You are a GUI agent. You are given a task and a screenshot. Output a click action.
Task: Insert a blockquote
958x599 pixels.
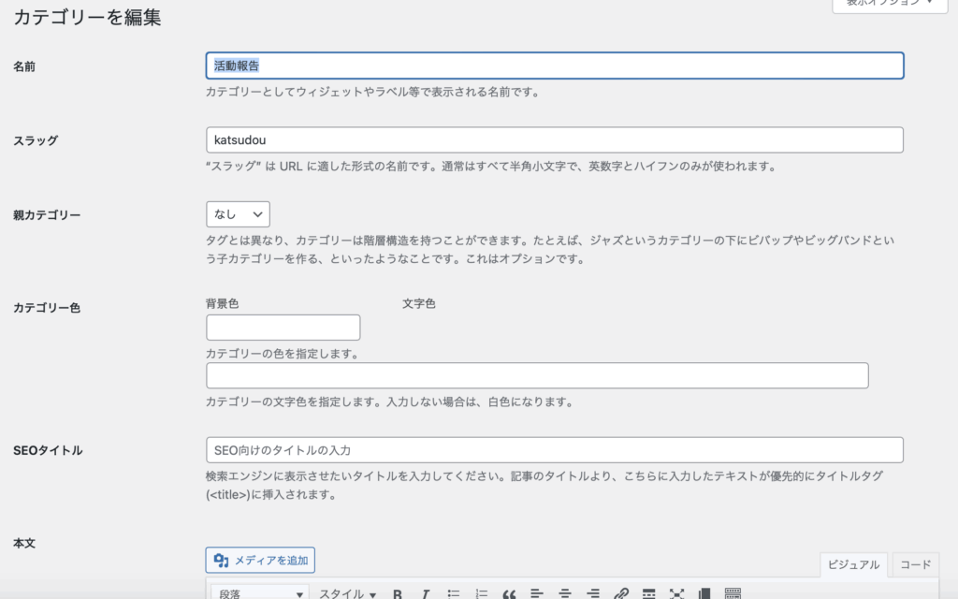510,592
